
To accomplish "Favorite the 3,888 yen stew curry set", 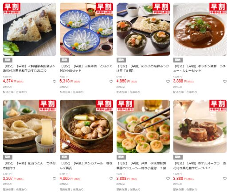I will [x=225, y=82].
